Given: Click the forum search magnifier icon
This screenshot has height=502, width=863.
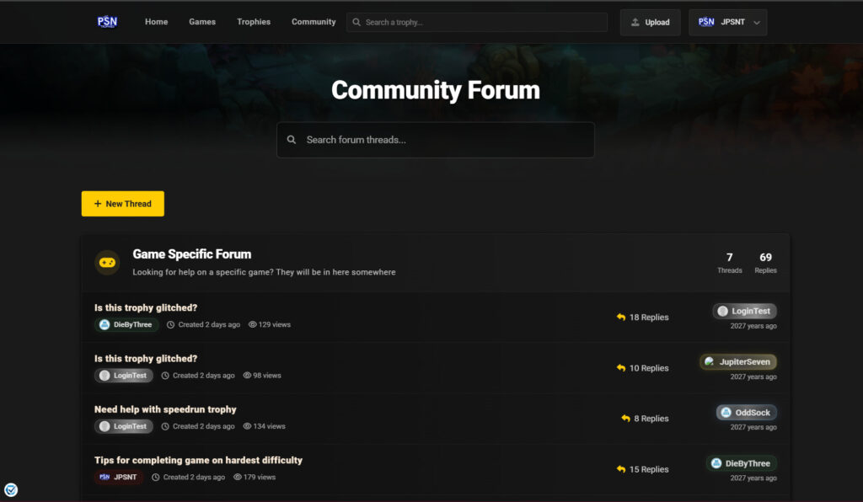Looking at the screenshot, I should [x=291, y=140].
